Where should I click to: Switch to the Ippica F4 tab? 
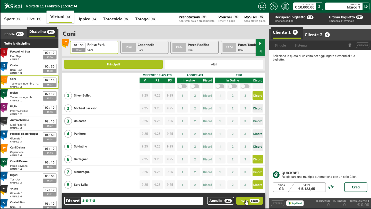click(88, 19)
